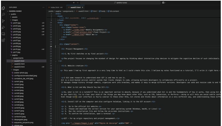The width and height of the screenshot is (222, 126).
Task: Open pic03.jpg in explorer
Action: [17, 29]
